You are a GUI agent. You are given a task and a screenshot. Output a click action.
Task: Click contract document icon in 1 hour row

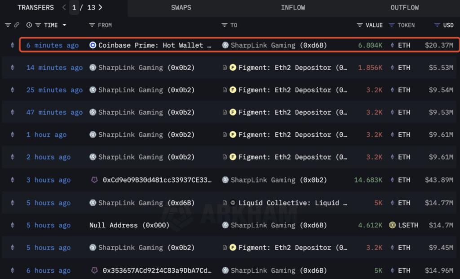tap(225, 135)
